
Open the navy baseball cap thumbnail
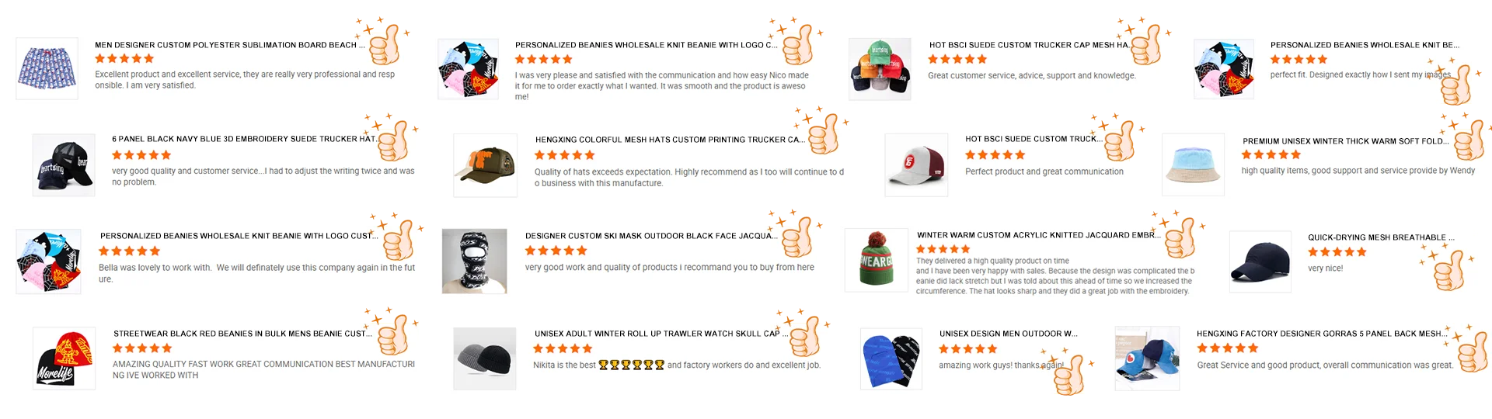point(1260,261)
